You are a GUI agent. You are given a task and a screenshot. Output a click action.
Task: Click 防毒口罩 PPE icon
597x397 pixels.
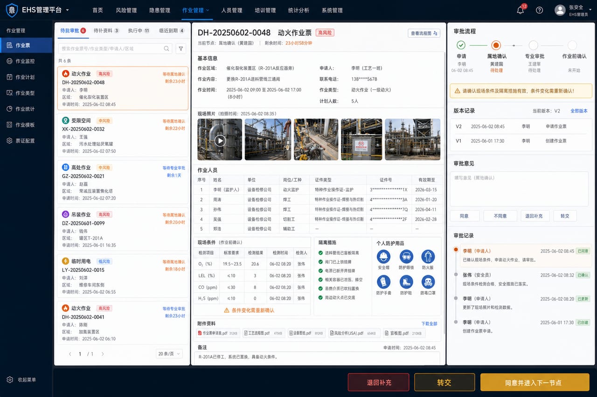click(428, 282)
